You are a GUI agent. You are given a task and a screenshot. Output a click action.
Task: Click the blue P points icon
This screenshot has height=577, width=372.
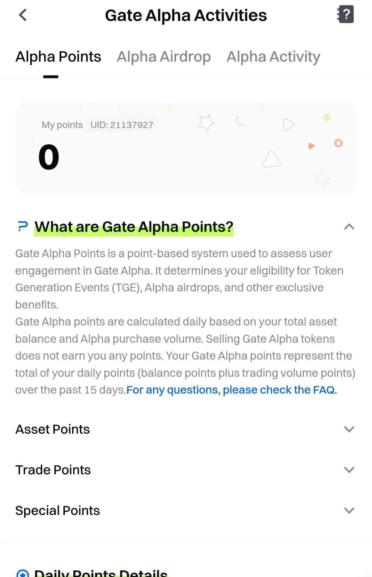tap(23, 226)
